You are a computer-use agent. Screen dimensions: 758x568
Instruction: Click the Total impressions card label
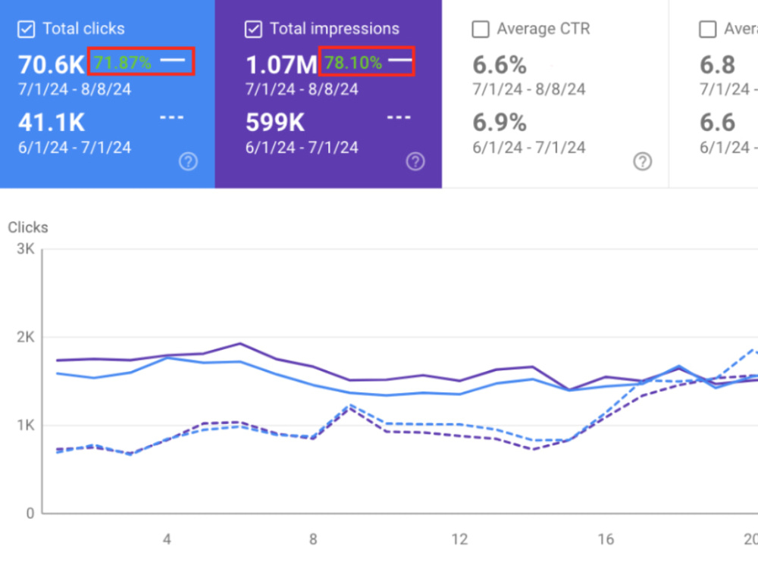(334, 29)
